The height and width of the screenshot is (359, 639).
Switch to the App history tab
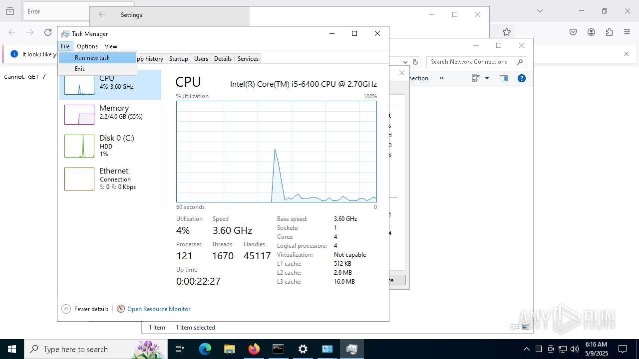(151, 59)
